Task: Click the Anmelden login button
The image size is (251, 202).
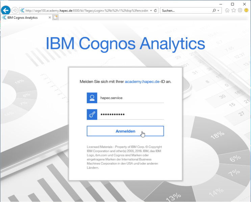Action: click(125, 131)
